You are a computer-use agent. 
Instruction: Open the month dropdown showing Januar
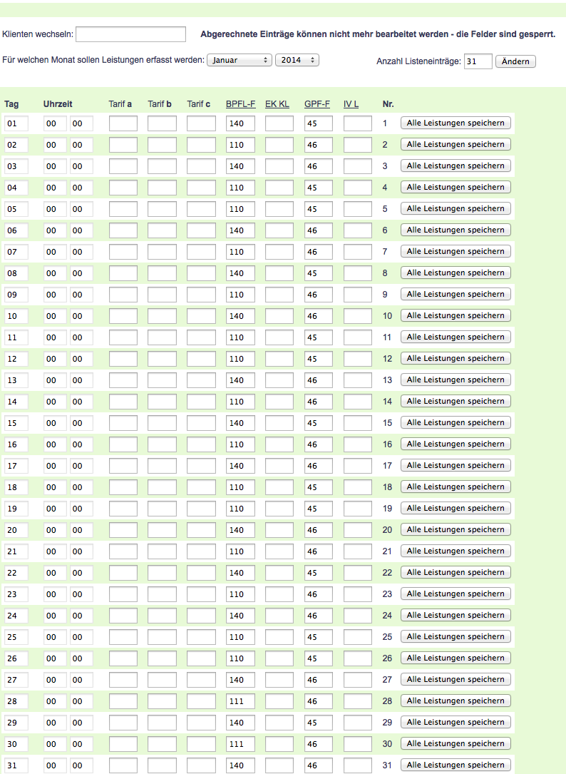pos(240,61)
